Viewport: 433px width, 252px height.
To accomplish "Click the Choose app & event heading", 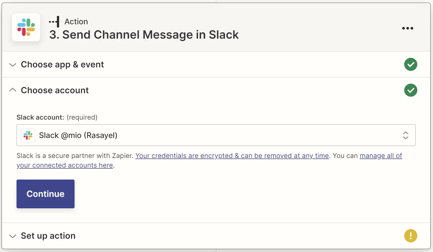I will (62, 64).
